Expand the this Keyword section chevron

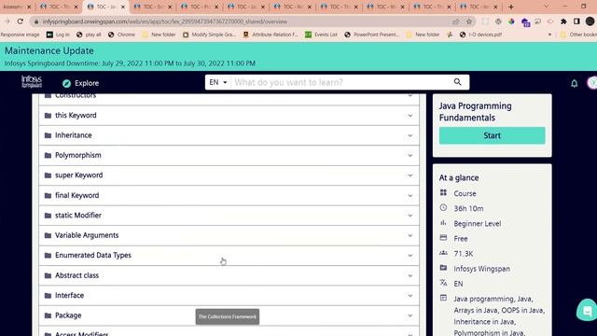tap(410, 116)
